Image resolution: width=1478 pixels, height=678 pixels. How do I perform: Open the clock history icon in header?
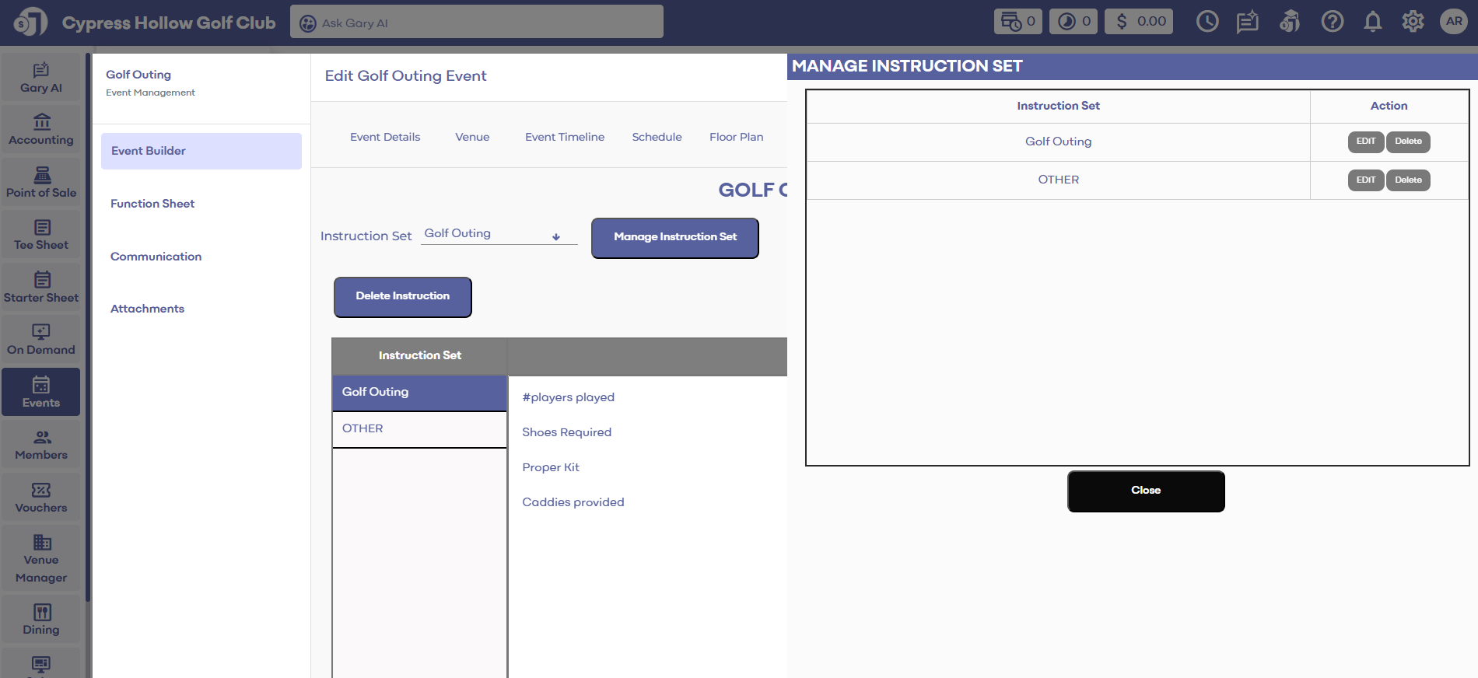coord(1207,22)
